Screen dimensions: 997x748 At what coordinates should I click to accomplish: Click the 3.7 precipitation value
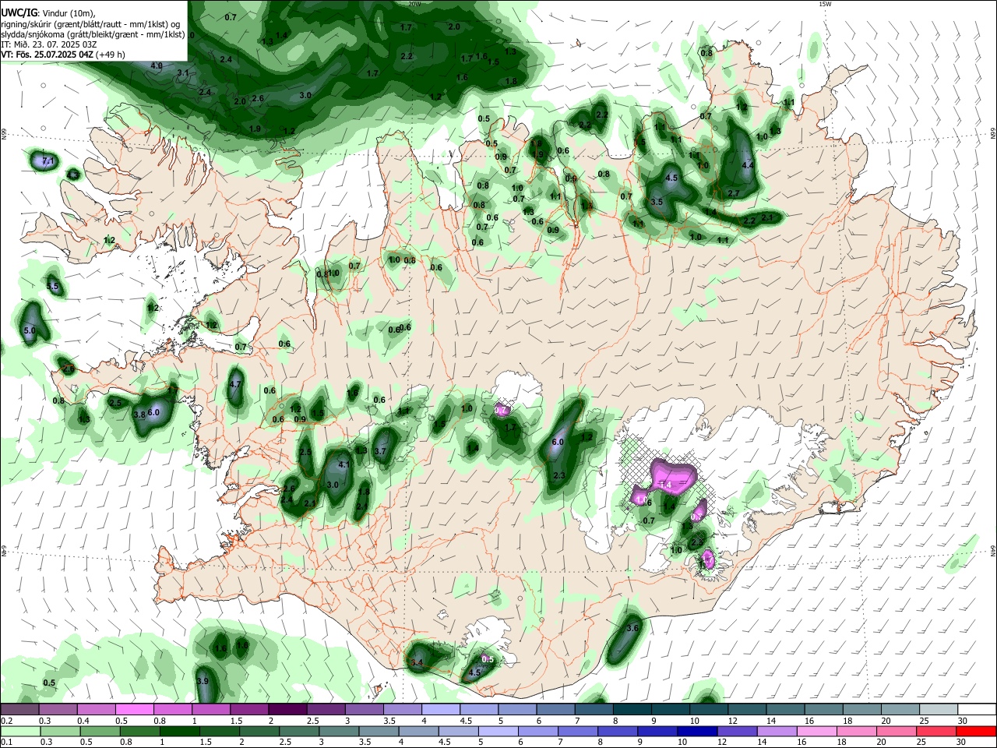pos(380,452)
